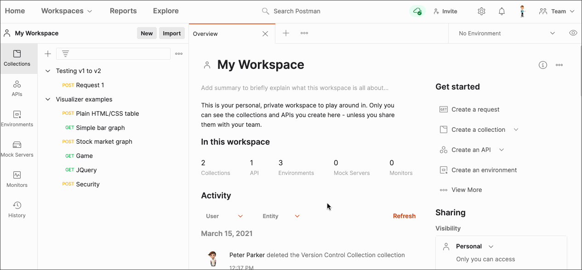Click the 3 Environments count

(x=296, y=168)
